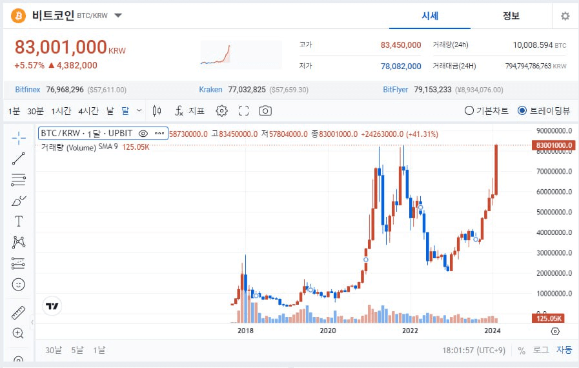Select the 트레이딩뷰 radio button
The image size is (579, 368).
coord(522,110)
